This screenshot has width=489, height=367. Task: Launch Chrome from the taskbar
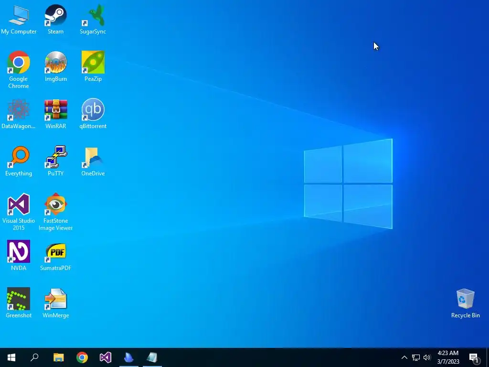[82, 357]
